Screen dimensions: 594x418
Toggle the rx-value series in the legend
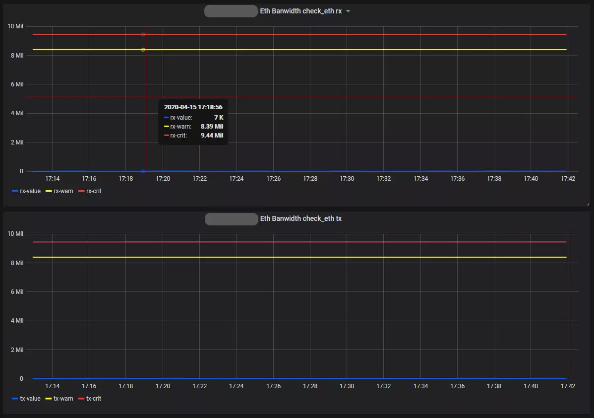point(30,191)
